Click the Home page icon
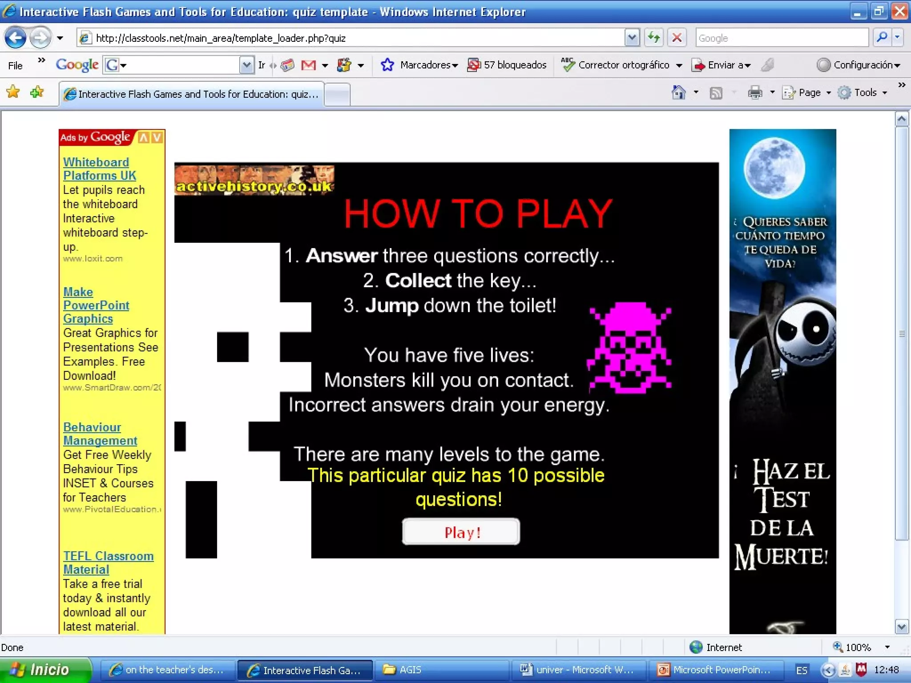 pos(678,92)
